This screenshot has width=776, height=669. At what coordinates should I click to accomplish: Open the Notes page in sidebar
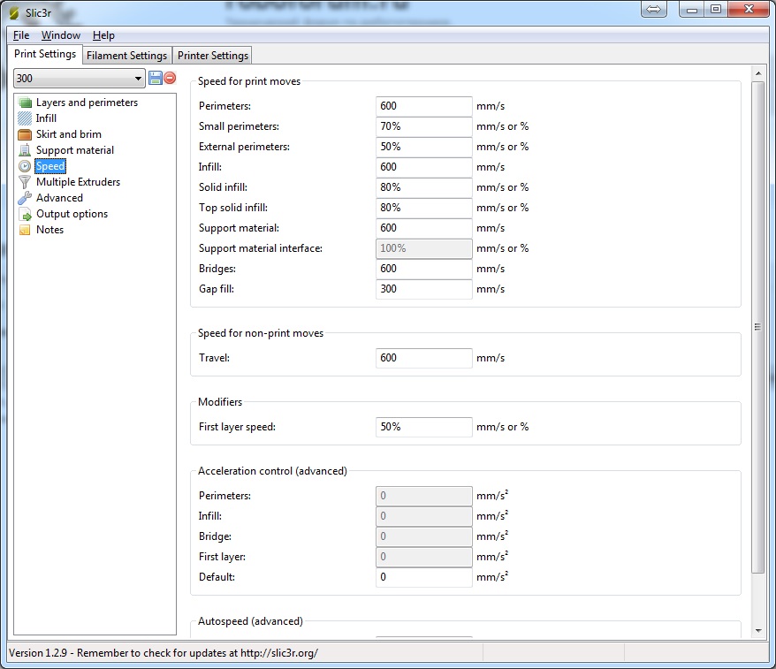[x=49, y=230]
